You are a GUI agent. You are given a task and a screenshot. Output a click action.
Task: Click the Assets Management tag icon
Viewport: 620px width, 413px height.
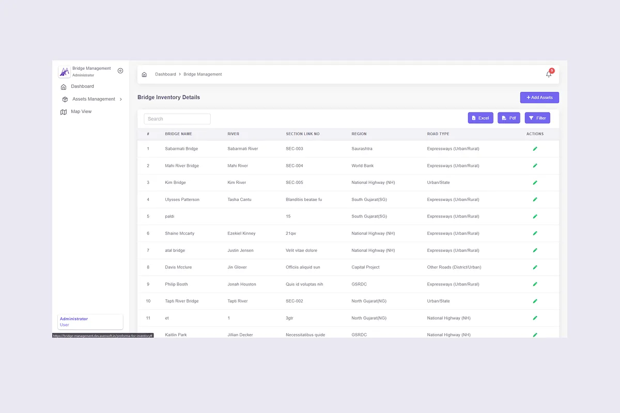pos(64,99)
